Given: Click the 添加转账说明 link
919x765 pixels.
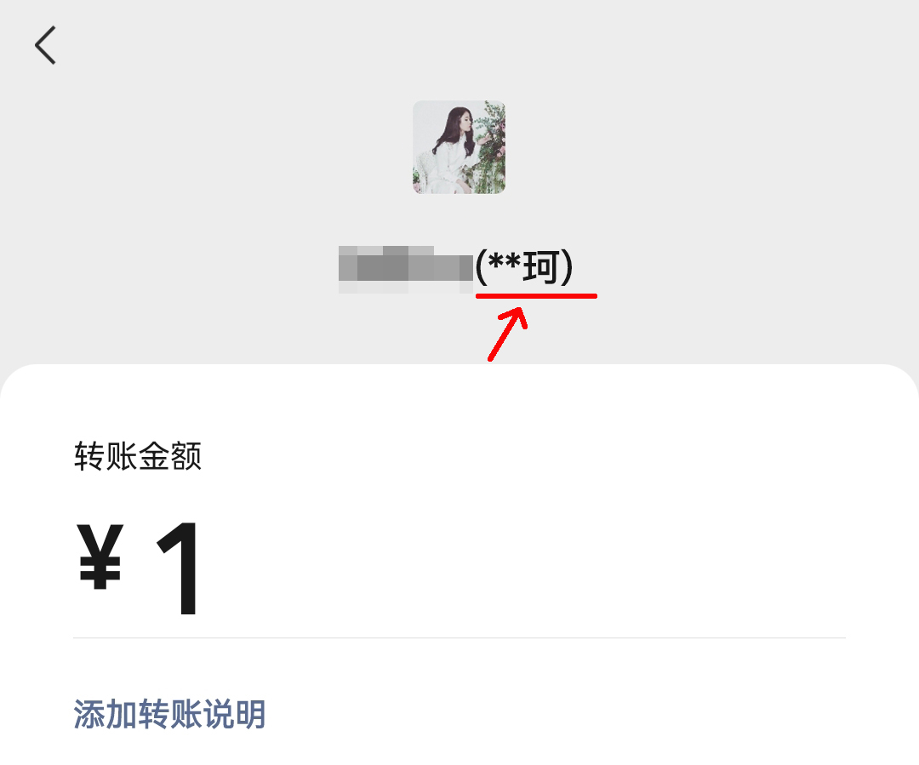Looking at the screenshot, I should click(x=170, y=714).
